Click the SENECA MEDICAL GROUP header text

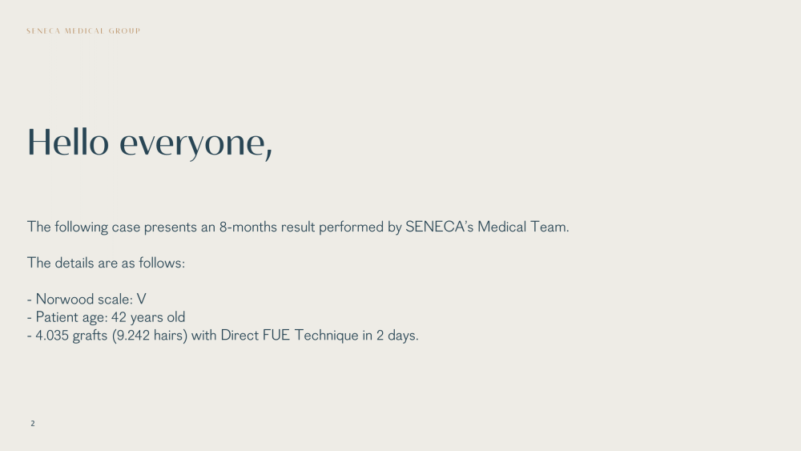click(x=83, y=31)
